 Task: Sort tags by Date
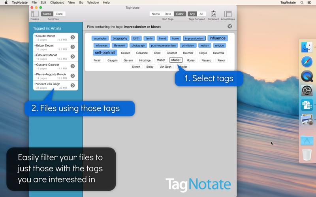[x=167, y=14]
